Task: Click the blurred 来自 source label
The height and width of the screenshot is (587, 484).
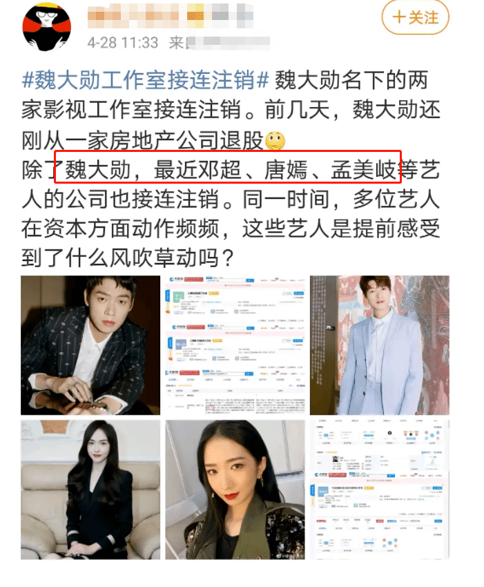Action: click(220, 43)
